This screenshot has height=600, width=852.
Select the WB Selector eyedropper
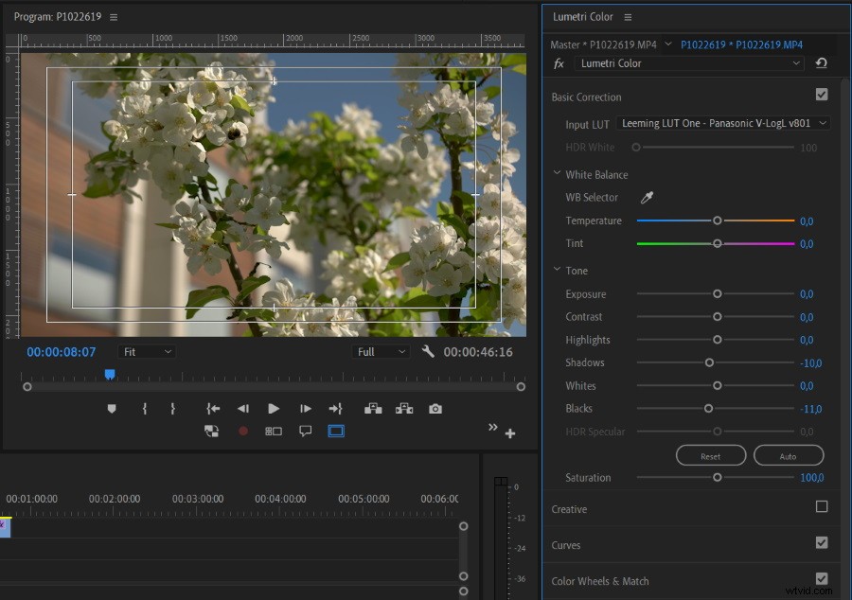click(647, 197)
